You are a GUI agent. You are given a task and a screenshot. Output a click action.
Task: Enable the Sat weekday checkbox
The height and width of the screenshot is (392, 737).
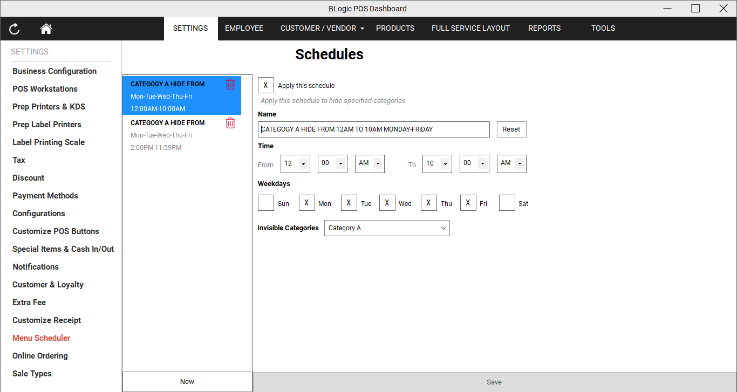pyautogui.click(x=507, y=203)
